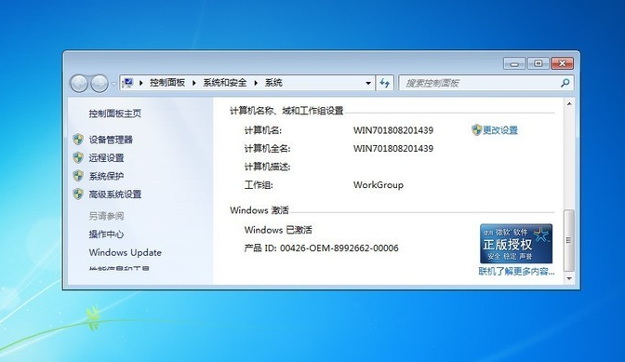Click the vertical scrollbar thumb
The image size is (625, 362).
(569, 240)
